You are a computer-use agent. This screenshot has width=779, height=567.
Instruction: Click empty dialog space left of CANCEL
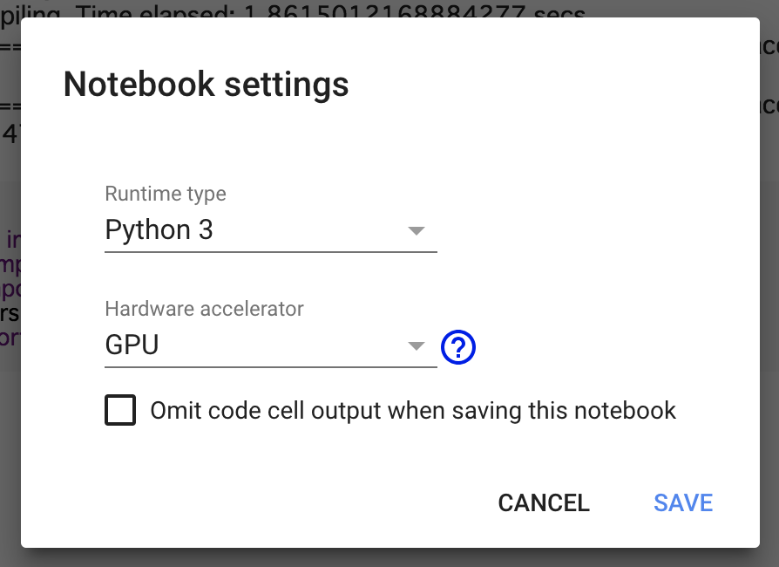(261, 503)
